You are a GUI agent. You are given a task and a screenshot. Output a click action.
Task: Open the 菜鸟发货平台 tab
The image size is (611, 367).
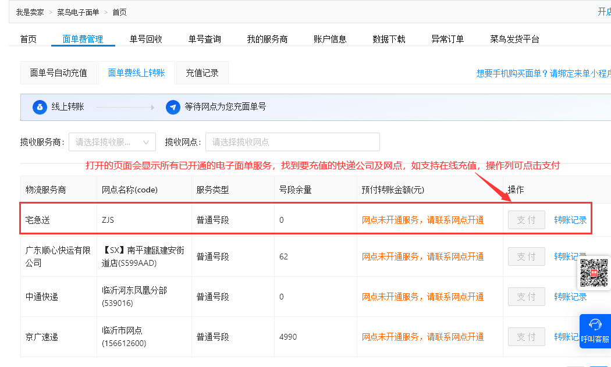click(515, 40)
